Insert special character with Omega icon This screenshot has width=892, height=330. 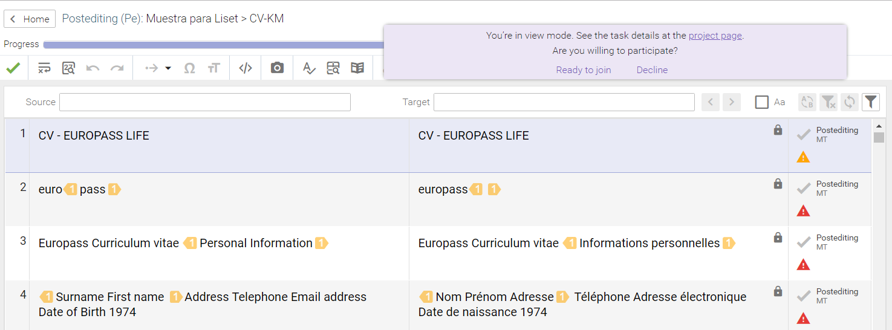(x=189, y=68)
